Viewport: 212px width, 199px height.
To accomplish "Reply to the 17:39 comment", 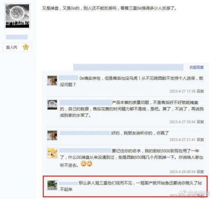I will (200, 91).
